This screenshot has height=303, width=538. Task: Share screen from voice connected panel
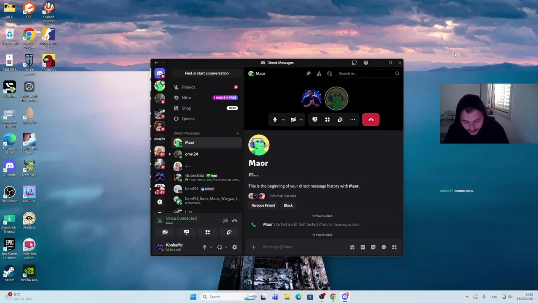[187, 232]
